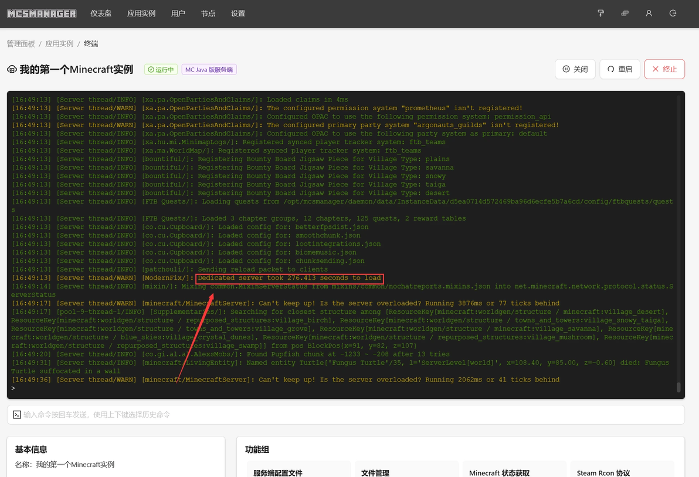Screen dimensions: 699x477
Task: Click the 名称：我的第一个Minecraft实例 text
Action: coord(65,465)
